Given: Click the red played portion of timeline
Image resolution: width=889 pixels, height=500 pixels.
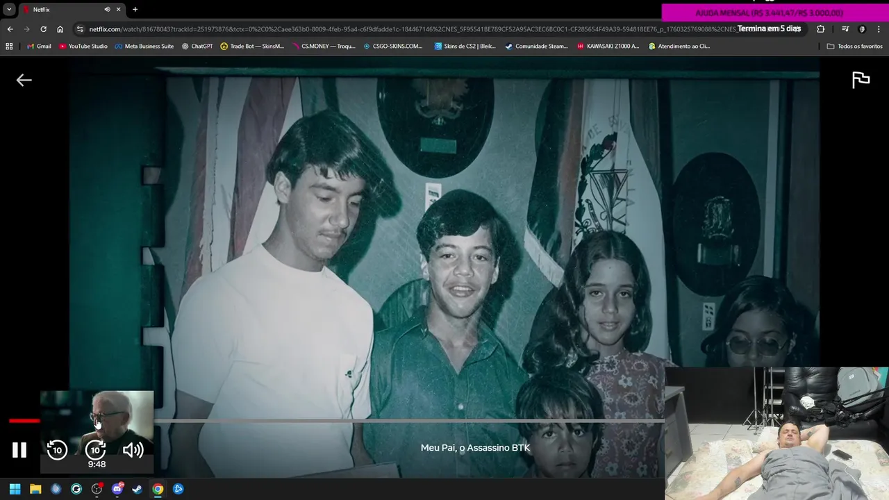Looking at the screenshot, I should coord(24,421).
